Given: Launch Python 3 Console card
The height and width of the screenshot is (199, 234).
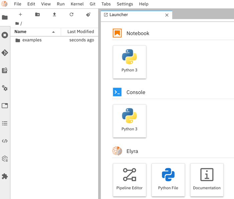Looking at the screenshot, I should click(x=130, y=121).
